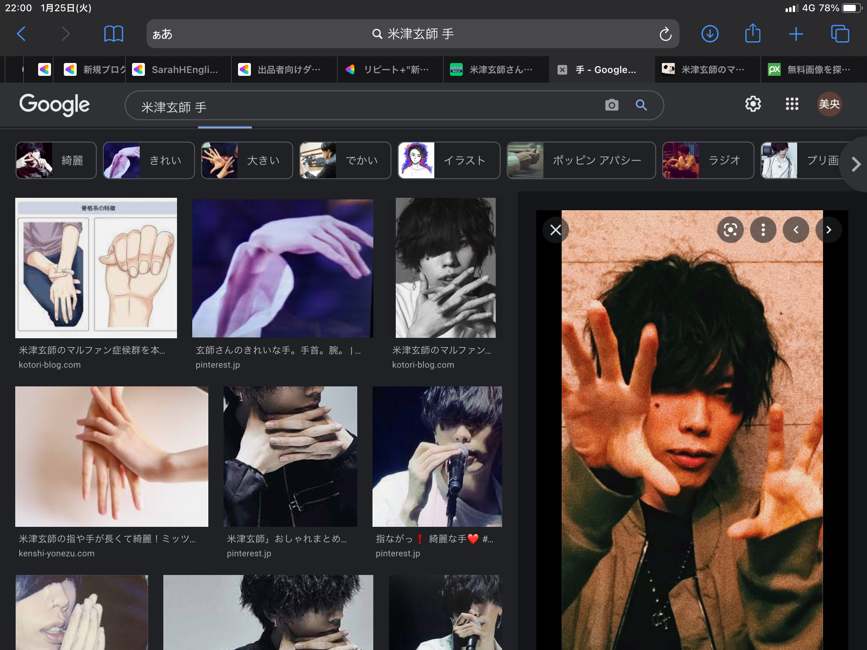Activate Google Lens on preview image

pyautogui.click(x=730, y=230)
